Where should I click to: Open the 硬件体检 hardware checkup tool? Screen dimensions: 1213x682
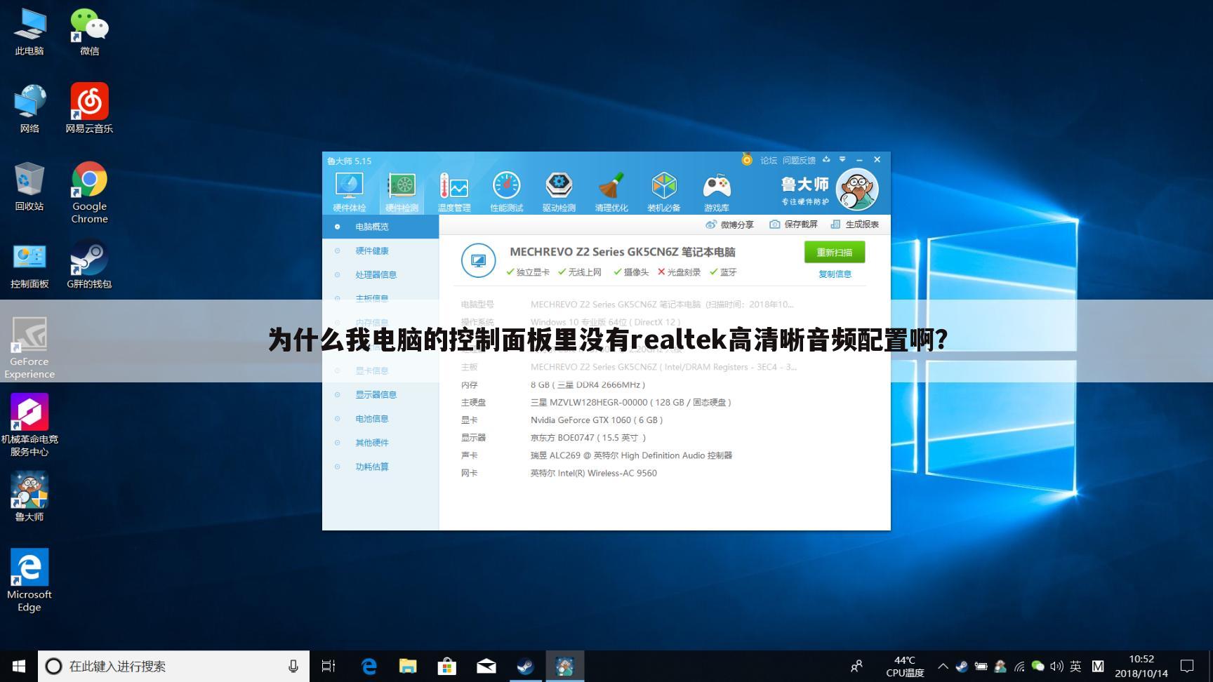click(349, 192)
